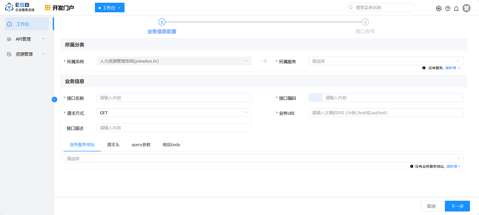Image resolution: width=479 pixels, height=215 pixels.
Task: Switch to the 请求头 tab
Action: [113, 145]
